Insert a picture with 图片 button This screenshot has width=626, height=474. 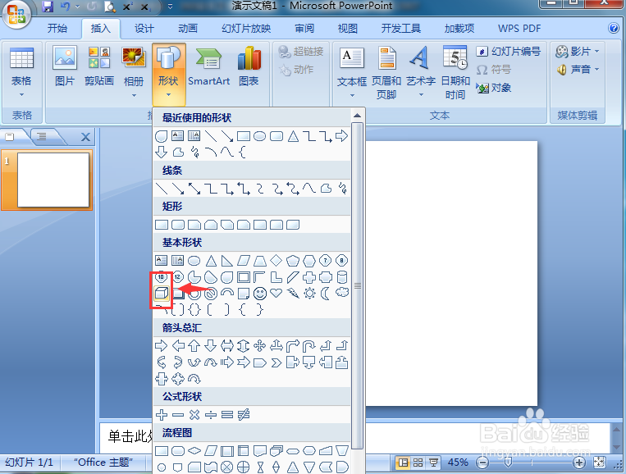point(65,67)
